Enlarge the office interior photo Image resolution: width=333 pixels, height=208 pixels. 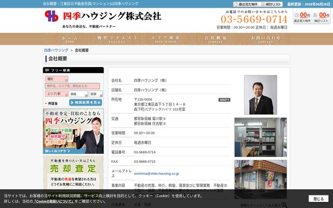[261, 137]
